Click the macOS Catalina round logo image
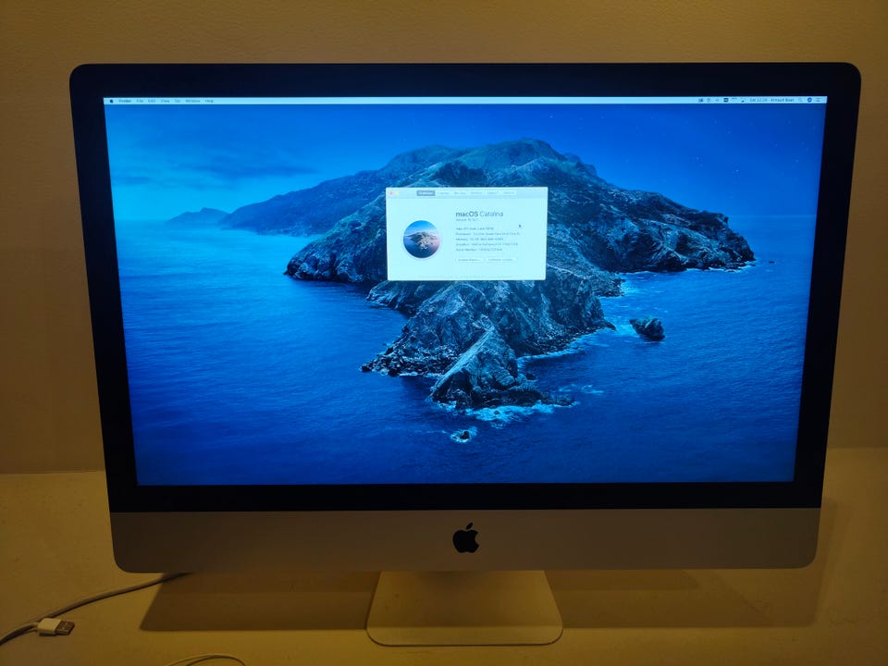The width and height of the screenshot is (888, 666). coord(422,239)
